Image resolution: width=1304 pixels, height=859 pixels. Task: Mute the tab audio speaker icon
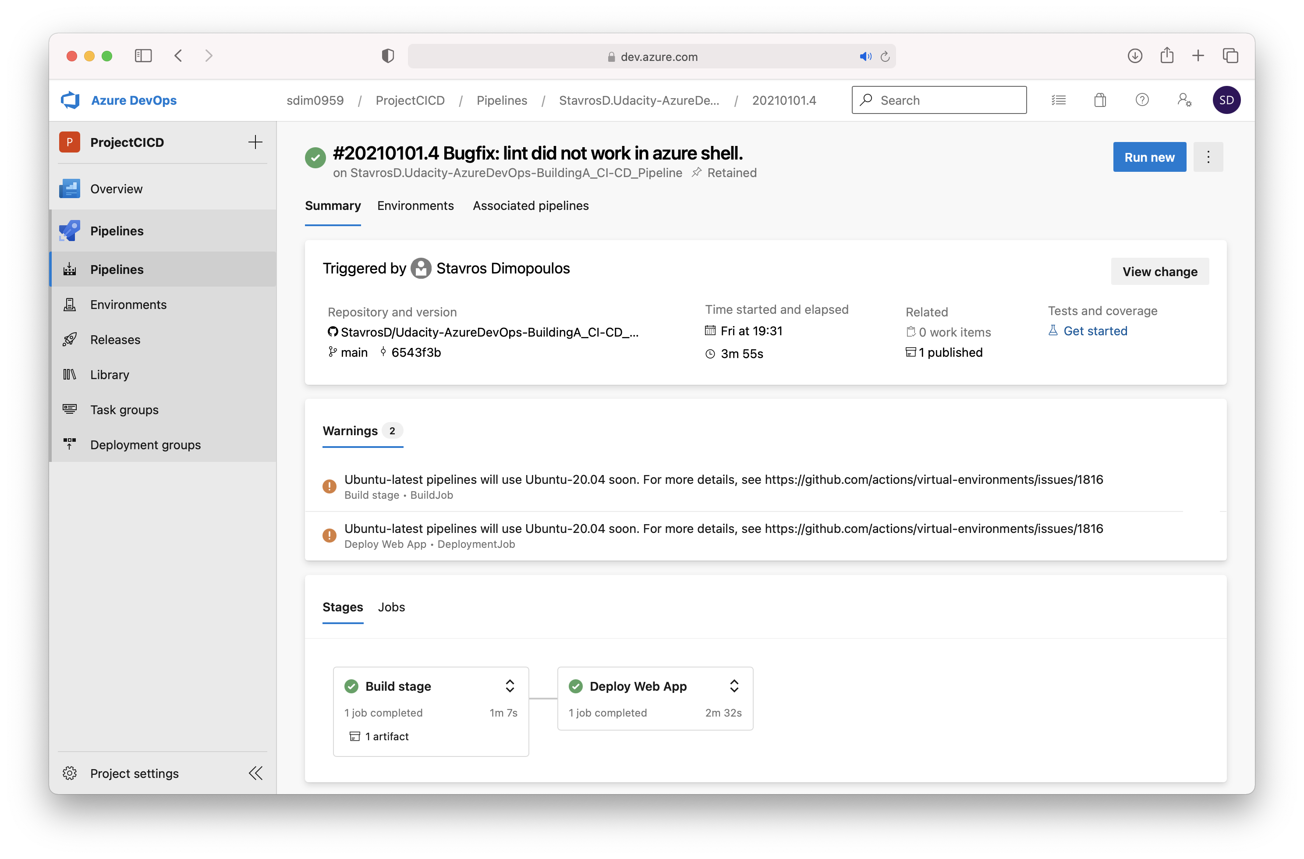tap(865, 57)
